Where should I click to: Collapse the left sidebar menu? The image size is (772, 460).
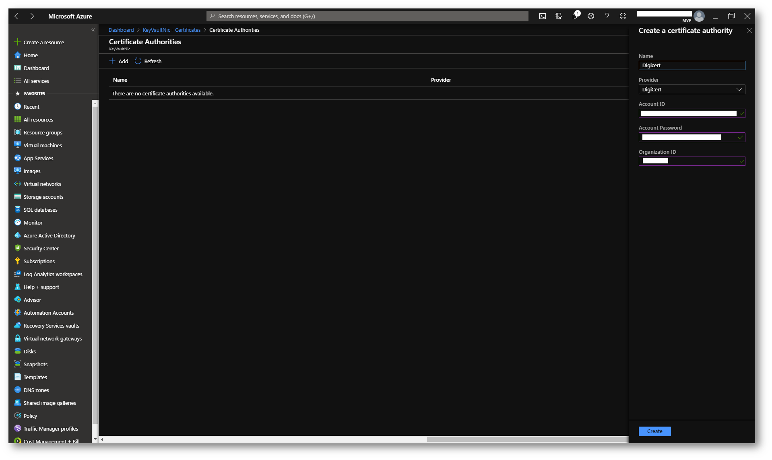[93, 30]
